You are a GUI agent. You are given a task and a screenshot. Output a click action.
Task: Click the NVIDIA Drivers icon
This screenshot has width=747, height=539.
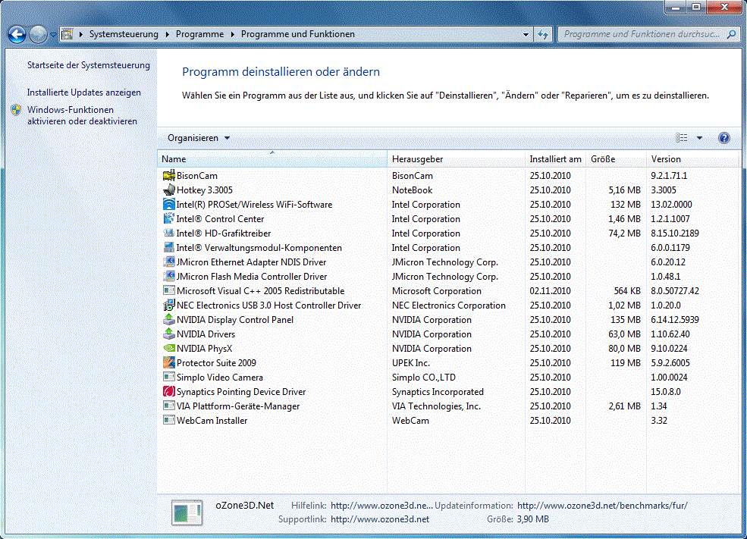click(168, 334)
